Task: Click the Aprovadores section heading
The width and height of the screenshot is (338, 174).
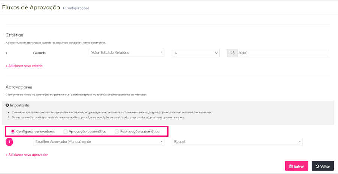Action: pyautogui.click(x=19, y=87)
